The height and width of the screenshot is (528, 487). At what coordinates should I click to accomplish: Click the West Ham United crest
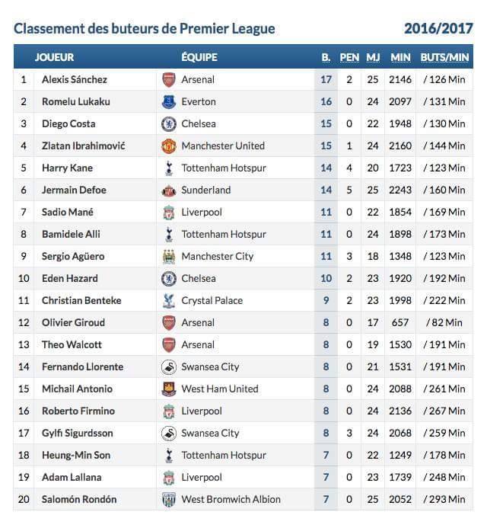[169, 389]
